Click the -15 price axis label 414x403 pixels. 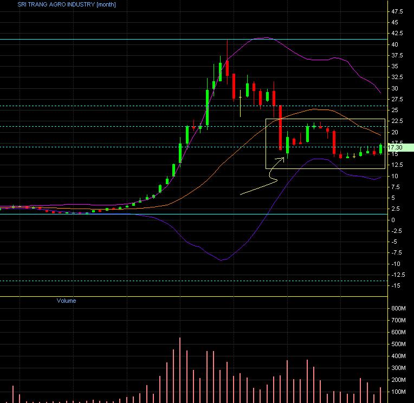(396, 285)
